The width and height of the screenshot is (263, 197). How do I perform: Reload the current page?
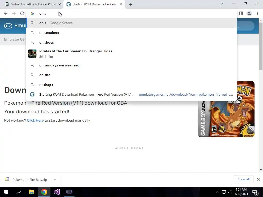[x=22, y=13]
